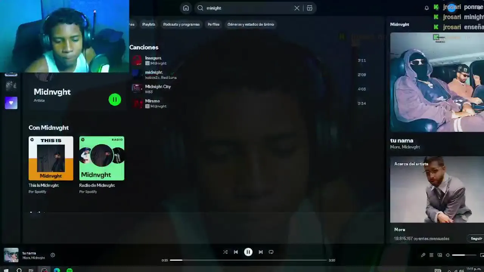Open notifications bell icon
484x272 pixels.
(x=427, y=8)
